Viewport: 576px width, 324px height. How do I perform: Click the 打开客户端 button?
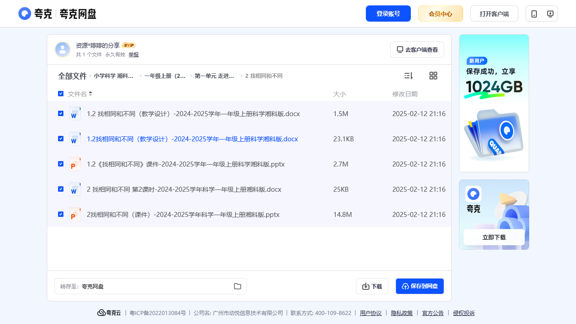pos(494,13)
